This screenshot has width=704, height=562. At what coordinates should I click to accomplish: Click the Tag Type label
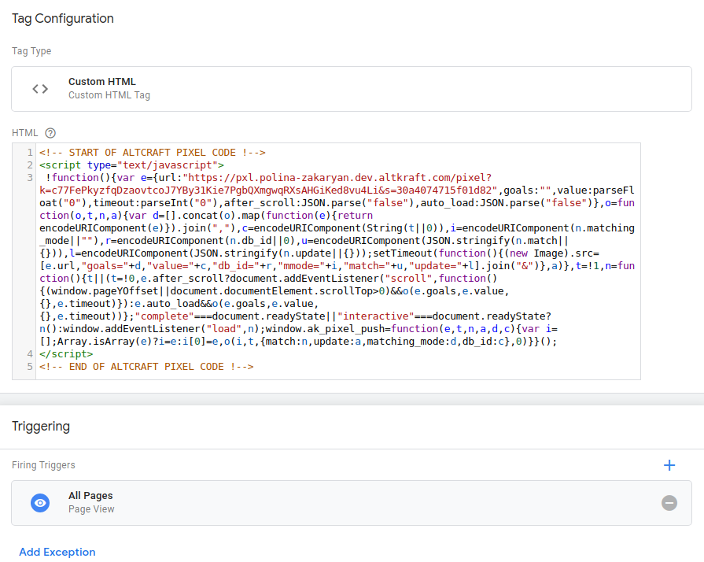click(x=31, y=50)
